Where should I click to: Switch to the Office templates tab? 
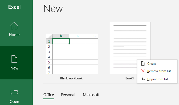(49, 95)
